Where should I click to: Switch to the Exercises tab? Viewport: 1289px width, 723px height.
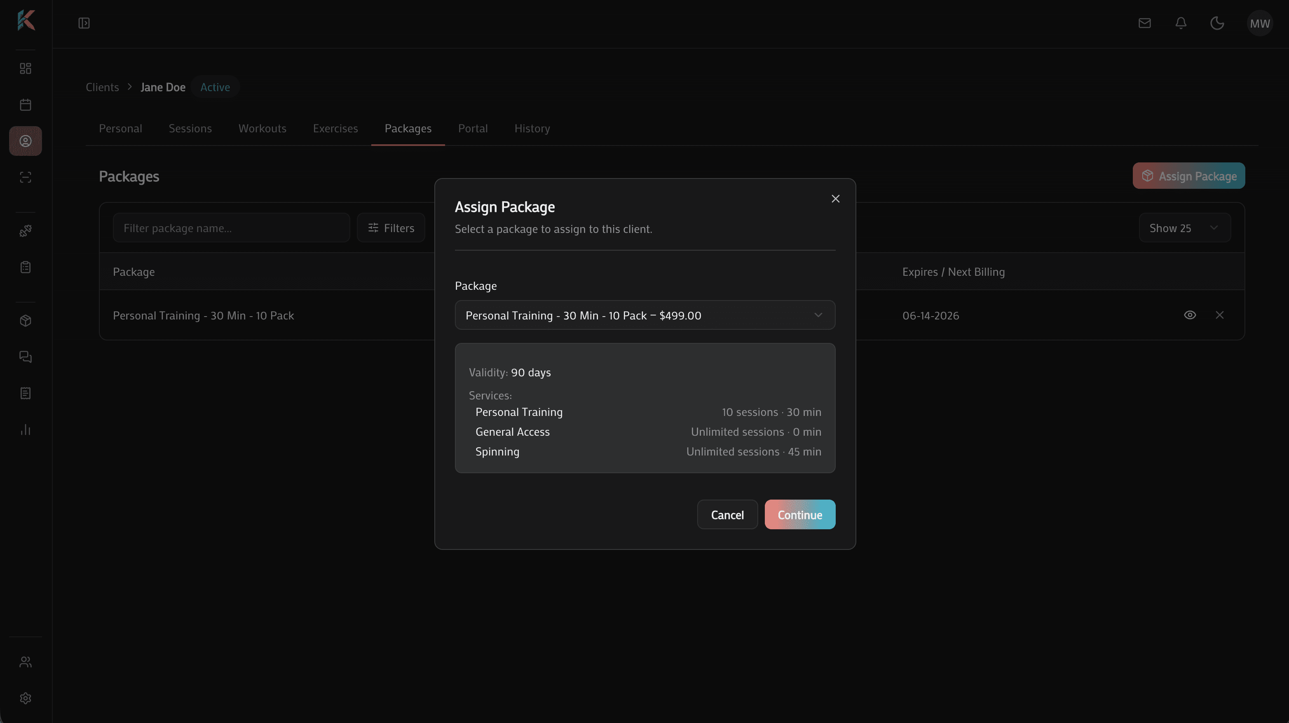tap(335, 129)
